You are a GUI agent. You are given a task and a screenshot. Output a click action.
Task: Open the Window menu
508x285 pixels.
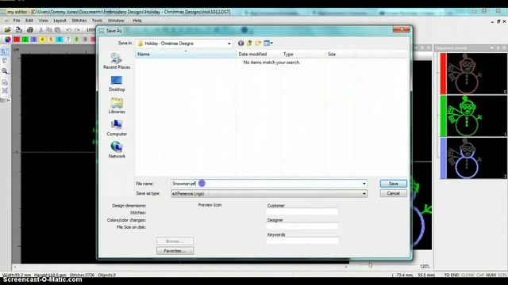point(116,21)
